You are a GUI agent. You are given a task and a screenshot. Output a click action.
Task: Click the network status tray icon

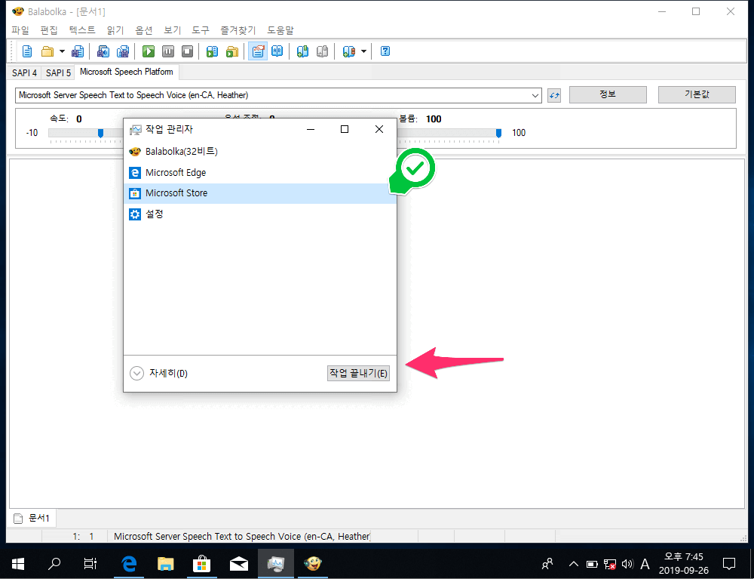(x=610, y=564)
